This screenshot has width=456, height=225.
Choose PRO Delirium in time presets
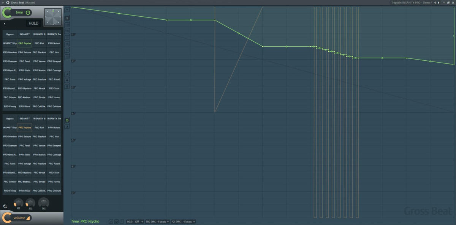point(54,107)
